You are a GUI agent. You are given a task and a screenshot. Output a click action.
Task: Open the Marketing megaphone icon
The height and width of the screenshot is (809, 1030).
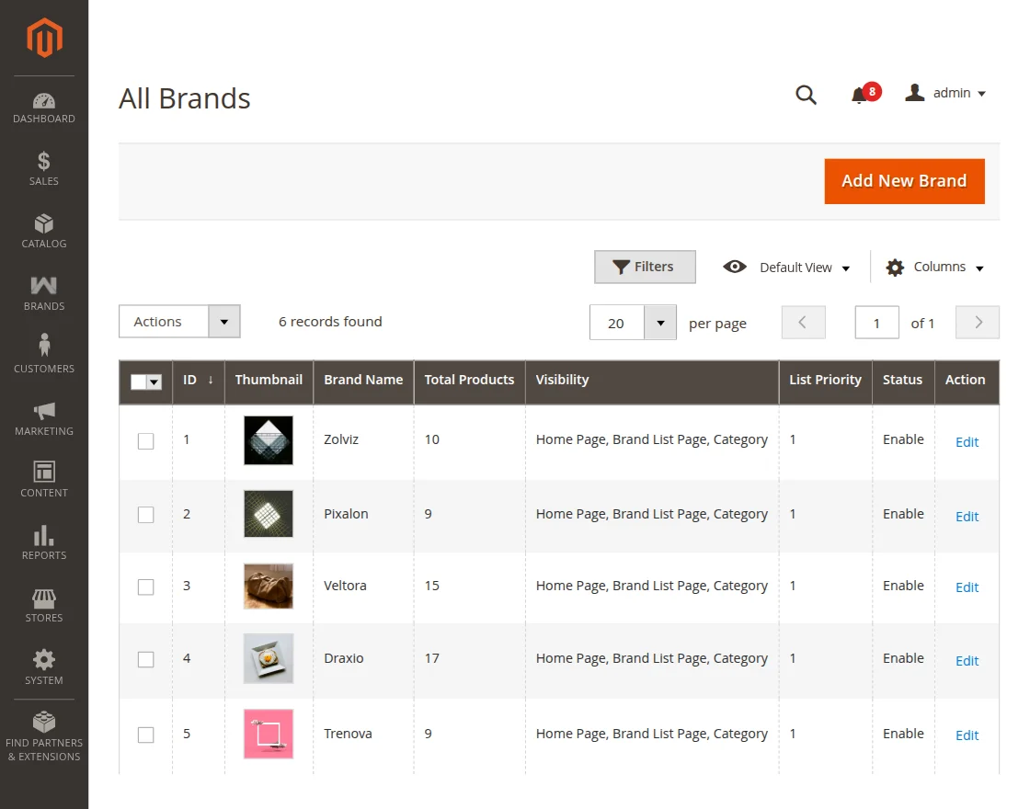click(44, 411)
